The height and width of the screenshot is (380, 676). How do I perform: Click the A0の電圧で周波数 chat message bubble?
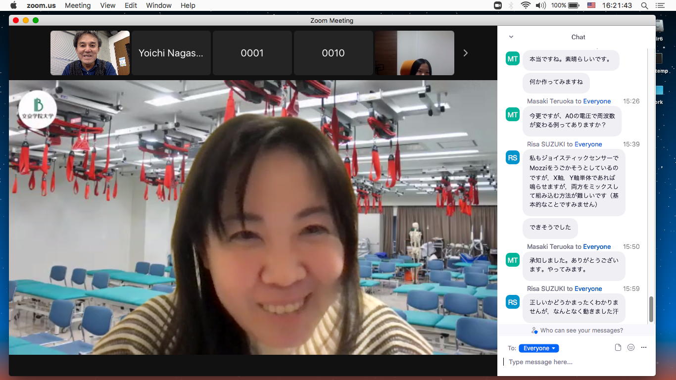[572, 121]
